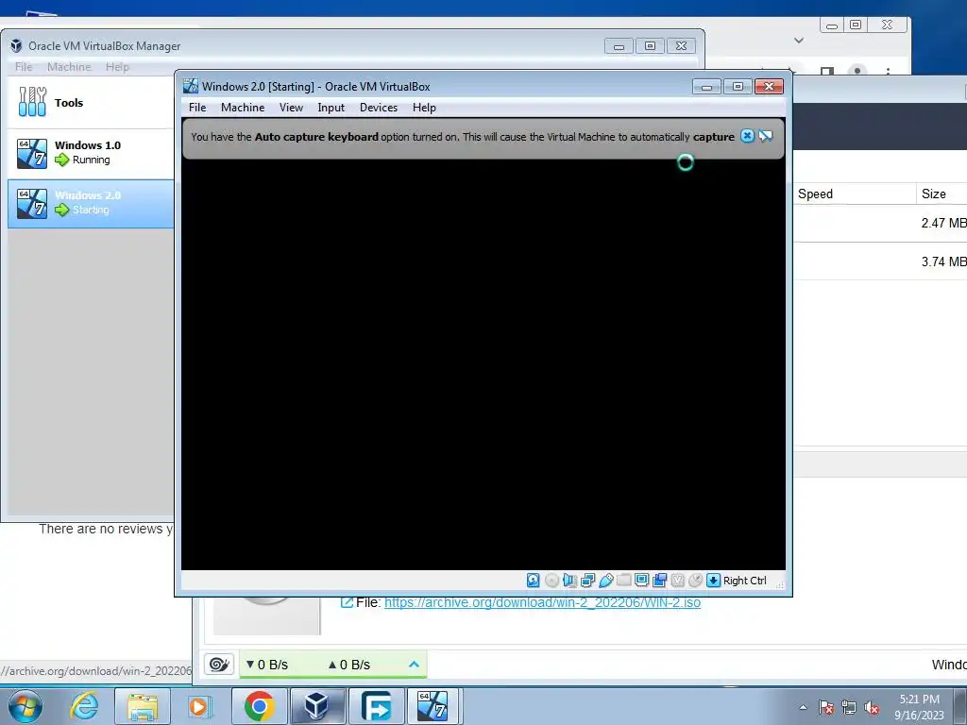Open the Chrome three-dot menu

pos(888,71)
